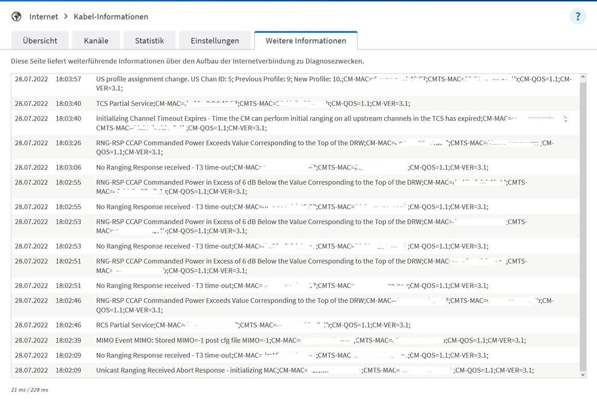The width and height of the screenshot is (597, 404).
Task: Click the 18:02:53 RNG-RSP CCAP 6 dB entry
Action: click(x=295, y=226)
